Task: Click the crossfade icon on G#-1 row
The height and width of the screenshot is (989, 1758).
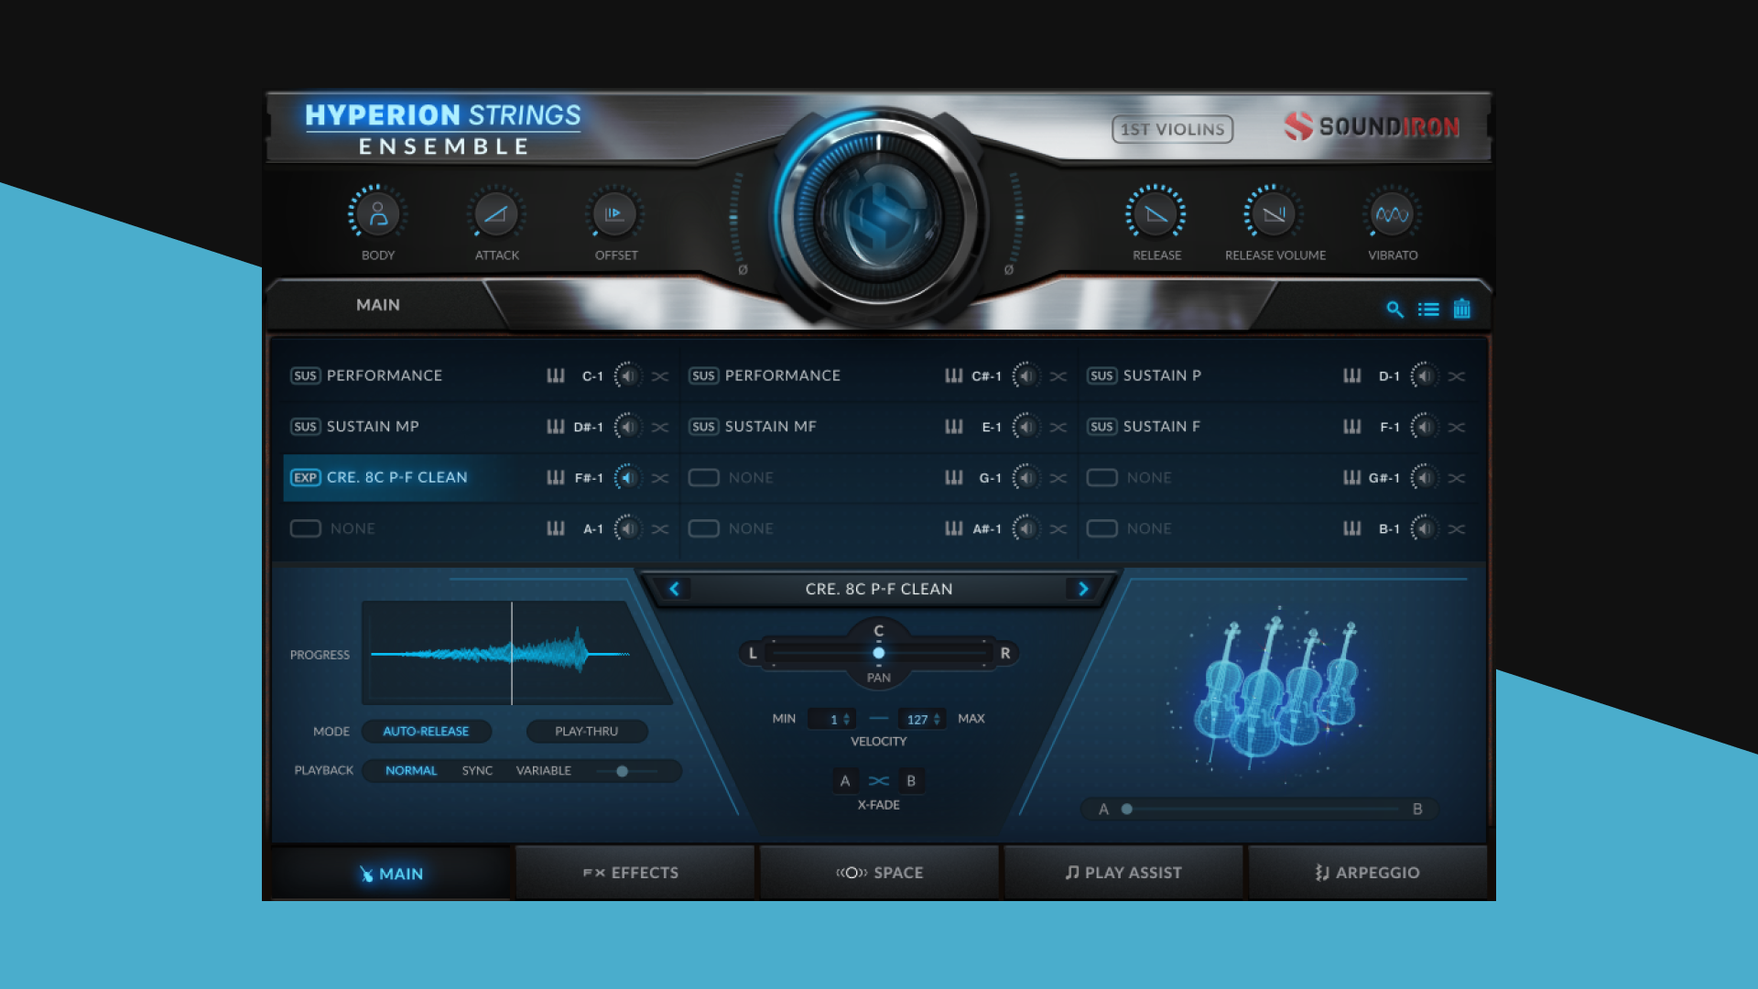Action: click(1457, 478)
